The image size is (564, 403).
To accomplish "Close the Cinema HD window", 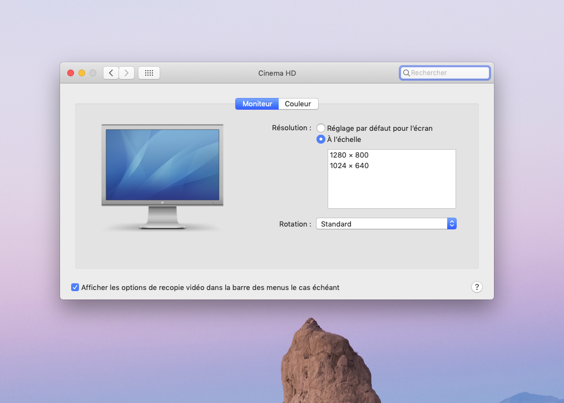I will [x=71, y=73].
